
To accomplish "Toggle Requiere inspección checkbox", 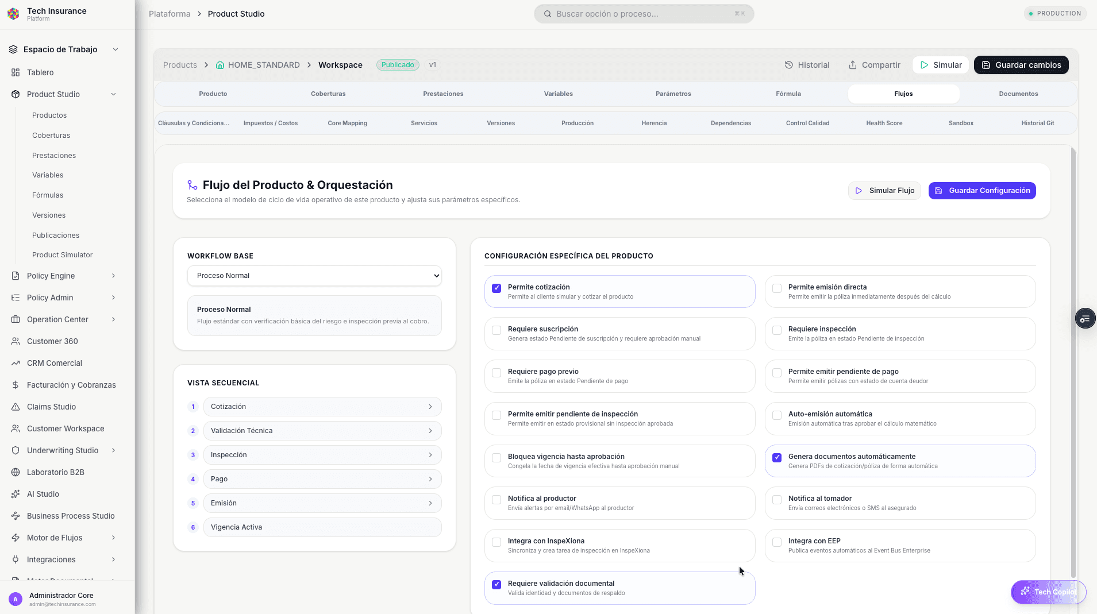I will pyautogui.click(x=777, y=330).
